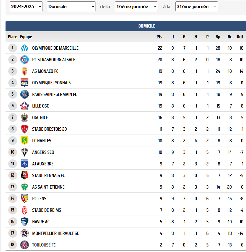Click the AS Monaco FC crest
Screen dimensions: 246x252
coord(25,71)
